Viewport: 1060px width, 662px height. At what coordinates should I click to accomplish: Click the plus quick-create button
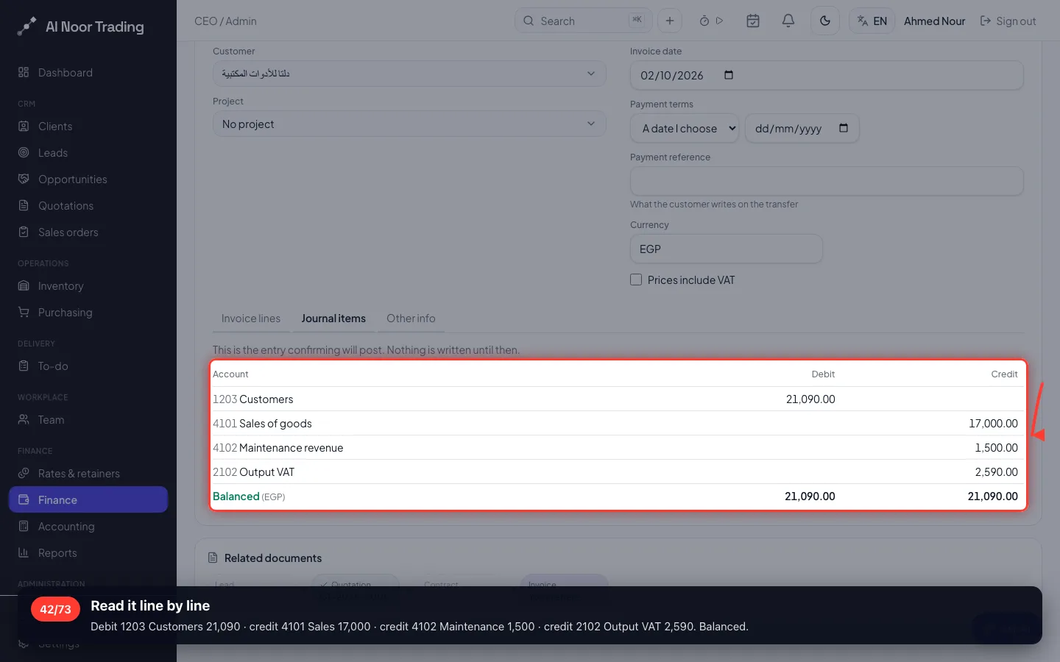pos(670,21)
